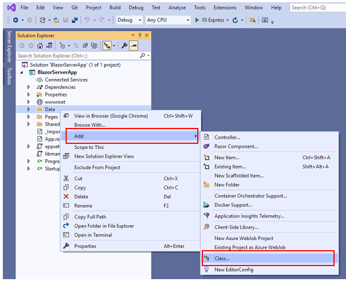The width and height of the screenshot is (346, 282).
Task: Click the Live Share screen icon in toolbar
Action: click(x=265, y=20)
